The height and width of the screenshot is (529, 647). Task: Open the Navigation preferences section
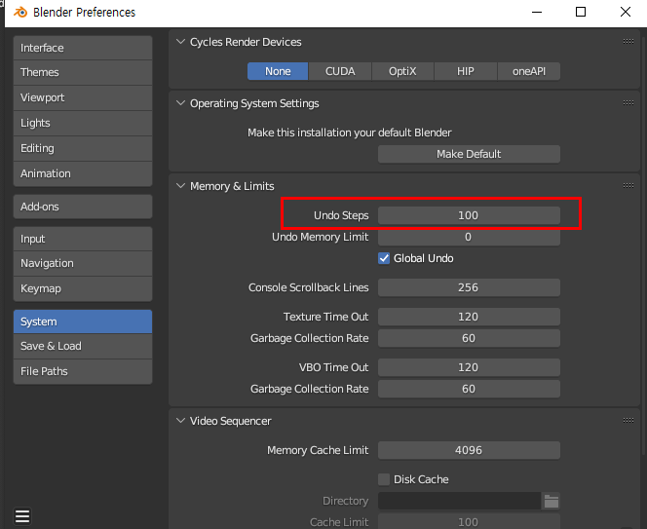pos(83,263)
